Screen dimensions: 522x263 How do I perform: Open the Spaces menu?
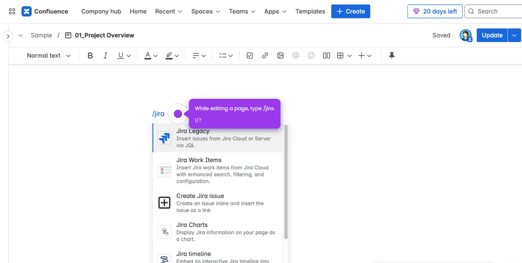[x=206, y=11]
